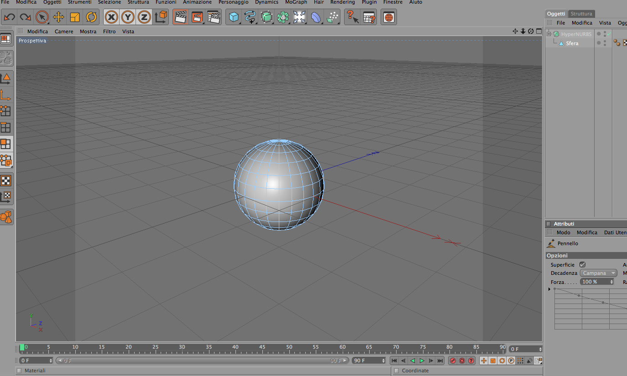Open the spline tools icon
Image resolution: width=627 pixels, height=376 pixels.
(x=250, y=17)
